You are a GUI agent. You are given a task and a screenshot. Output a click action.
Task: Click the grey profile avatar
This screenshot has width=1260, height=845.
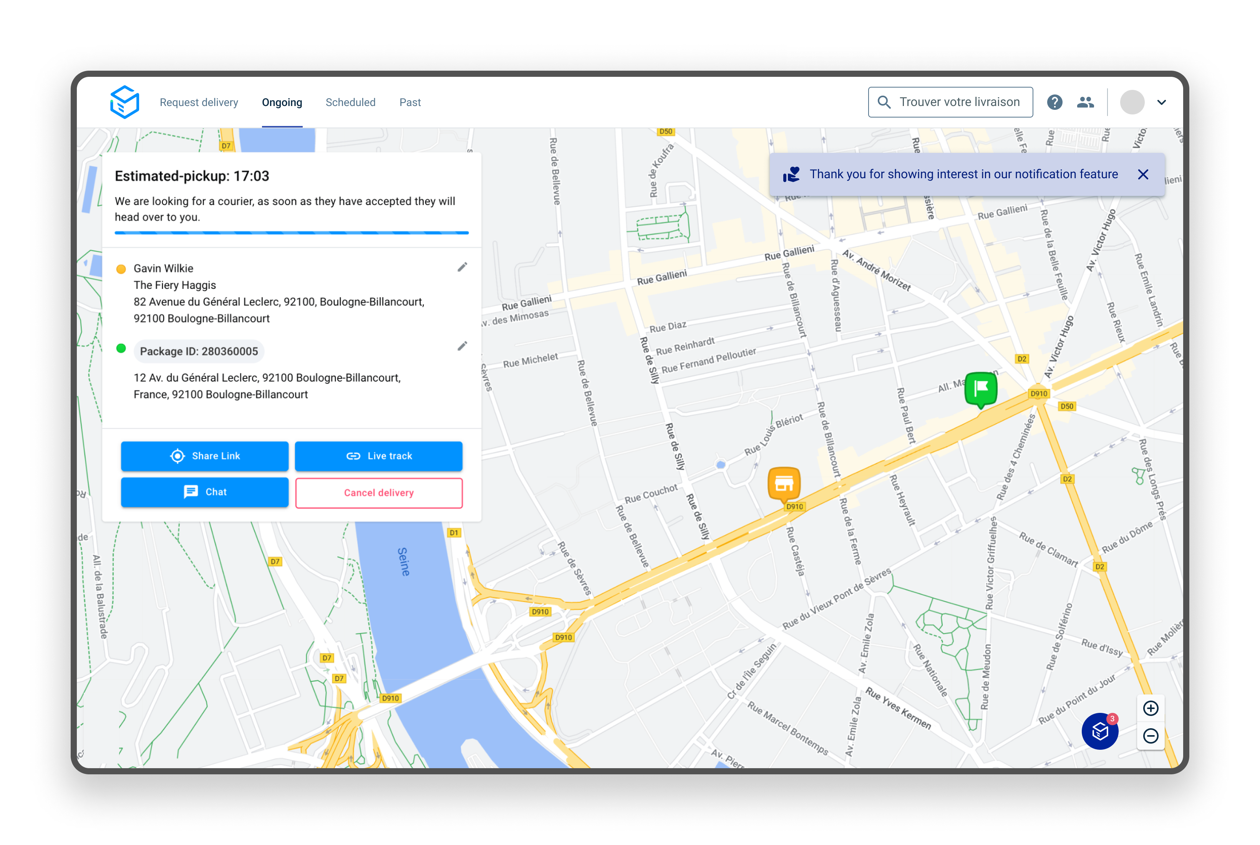point(1132,103)
